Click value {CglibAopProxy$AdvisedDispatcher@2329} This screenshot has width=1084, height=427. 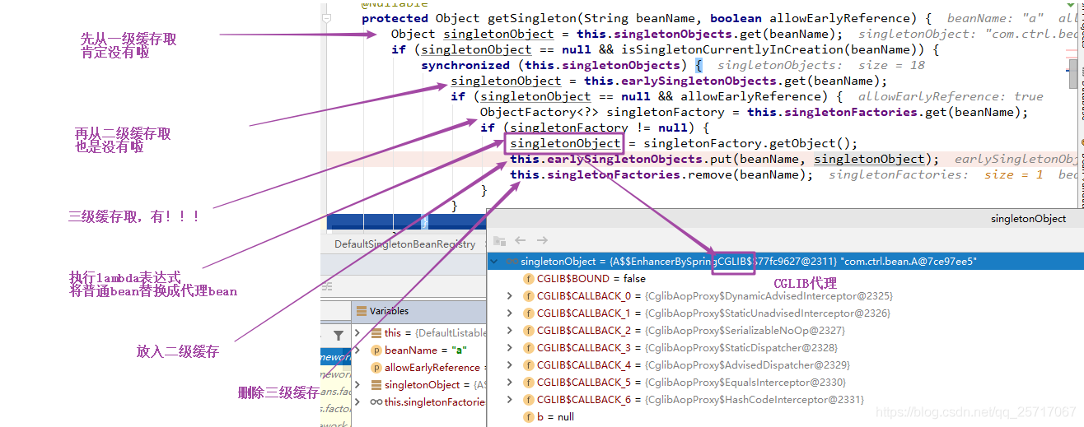point(747,365)
